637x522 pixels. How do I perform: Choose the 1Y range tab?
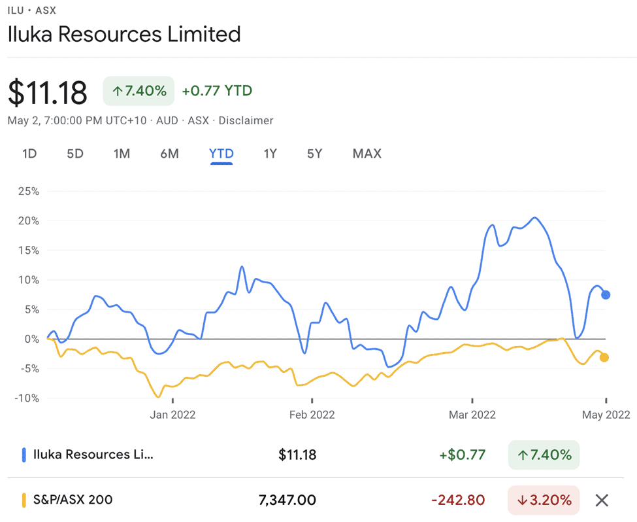tap(270, 154)
